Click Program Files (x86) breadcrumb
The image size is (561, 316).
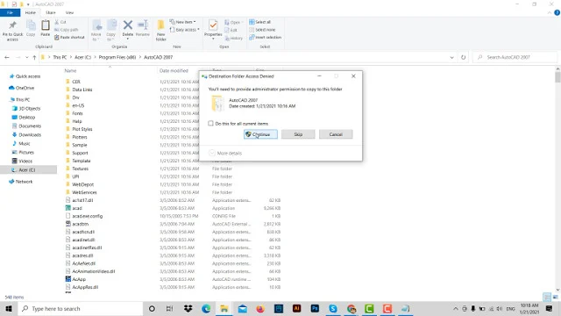(x=117, y=57)
